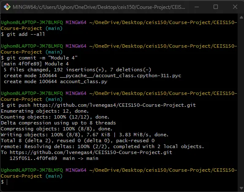This screenshot has width=244, height=192.
Task: Close the MINGW64 terminal window
Action: point(235,7)
